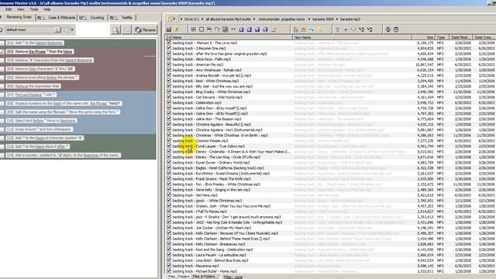Click the uncheck-all (empty box) toolbar icon
Screen dimensions: 496x279
click(201, 29)
